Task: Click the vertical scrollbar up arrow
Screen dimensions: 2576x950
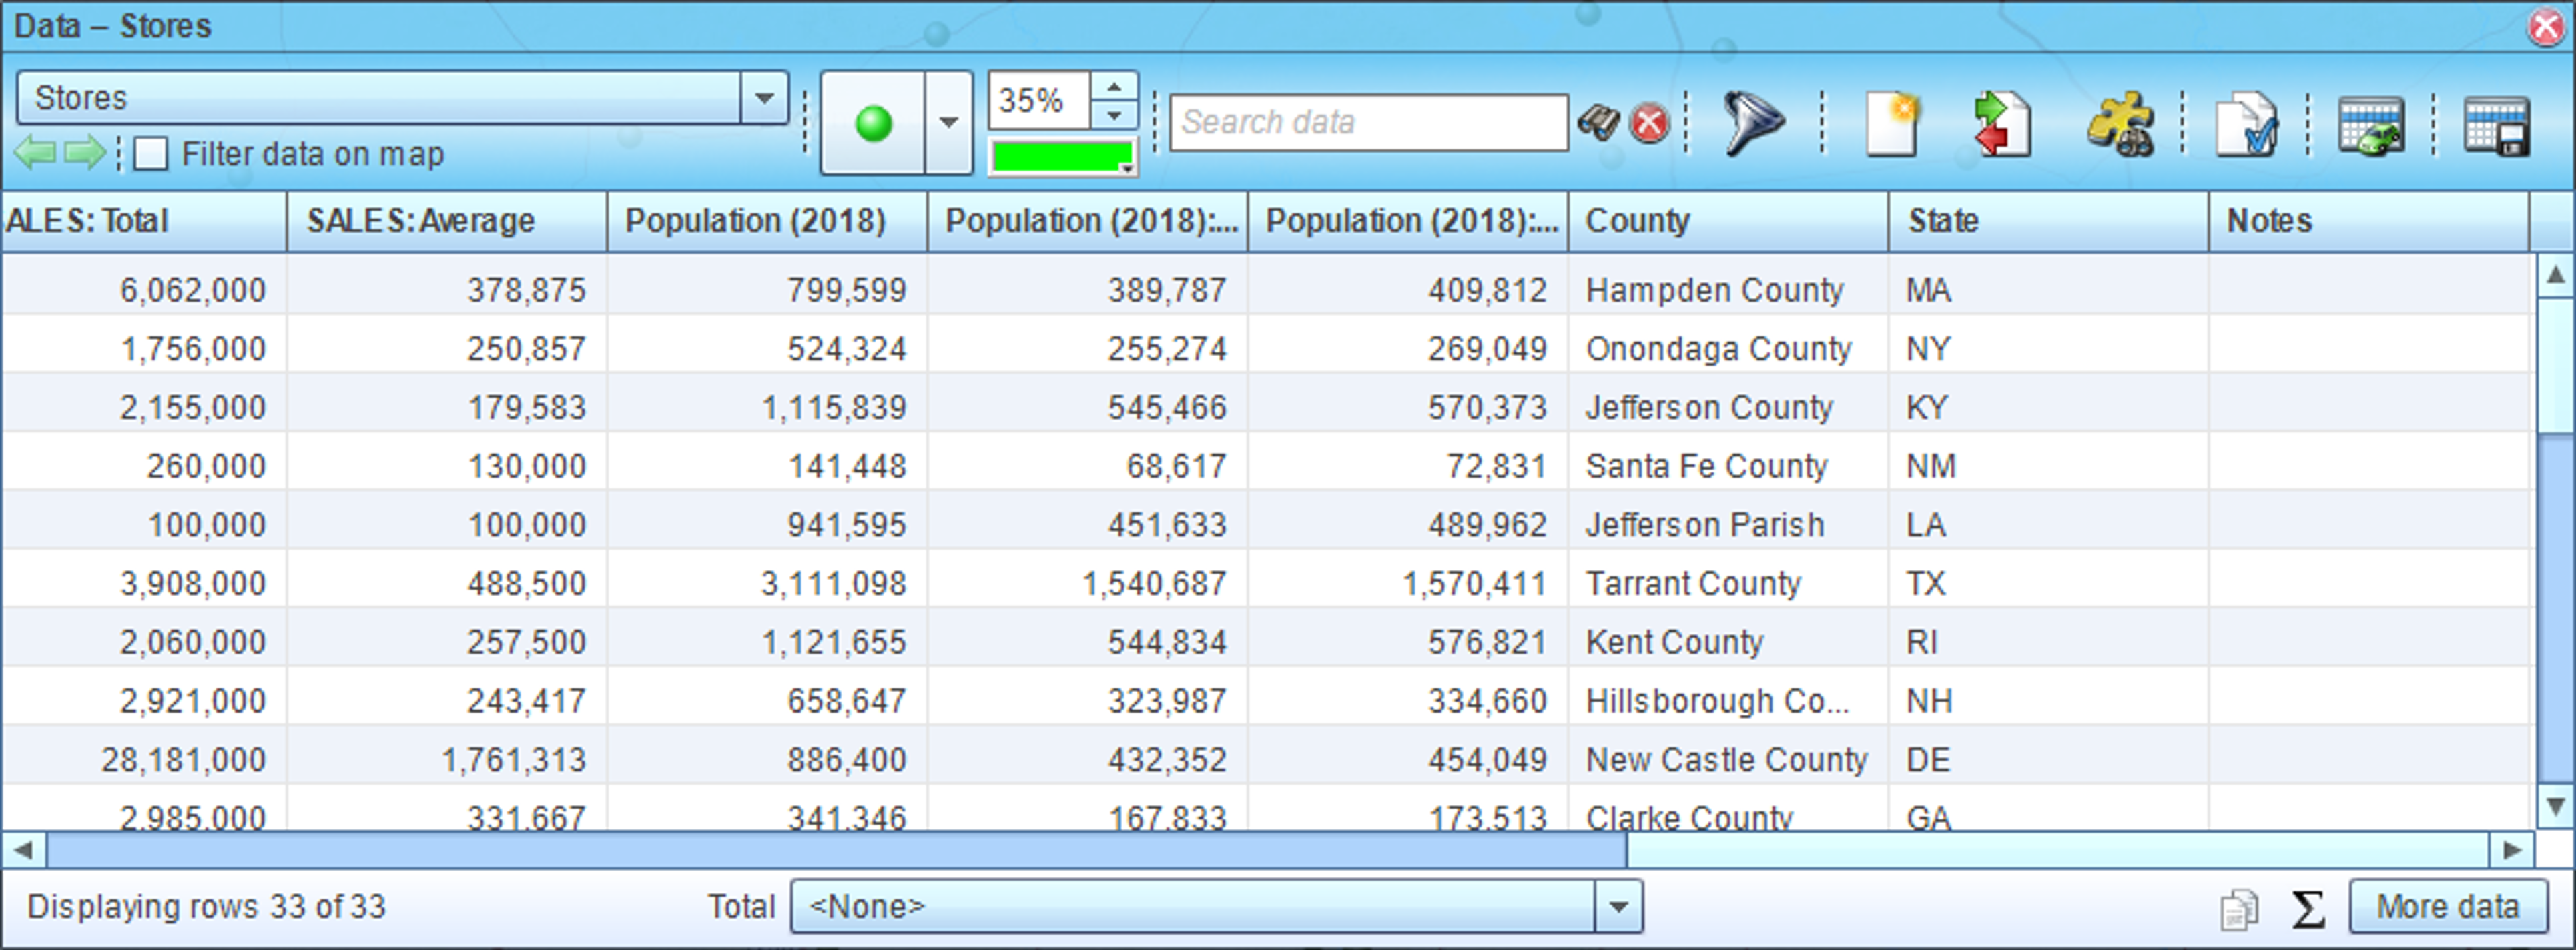Action: tap(2555, 274)
